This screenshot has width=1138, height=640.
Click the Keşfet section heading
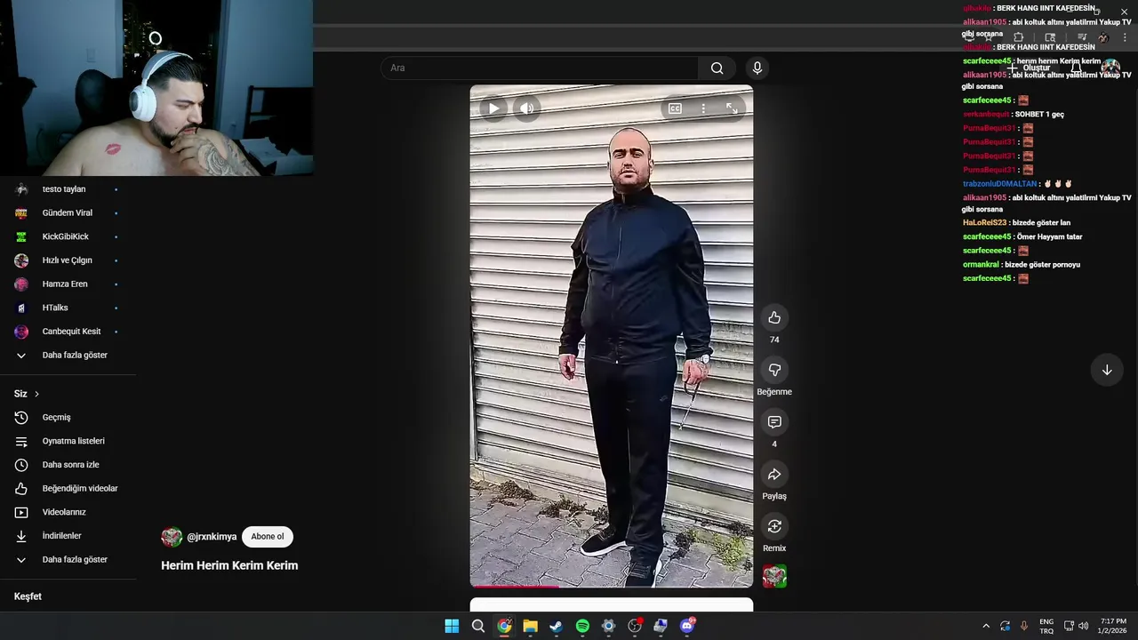click(x=28, y=596)
